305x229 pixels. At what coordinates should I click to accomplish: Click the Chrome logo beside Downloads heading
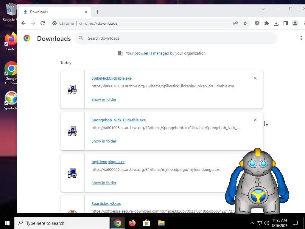point(27,38)
